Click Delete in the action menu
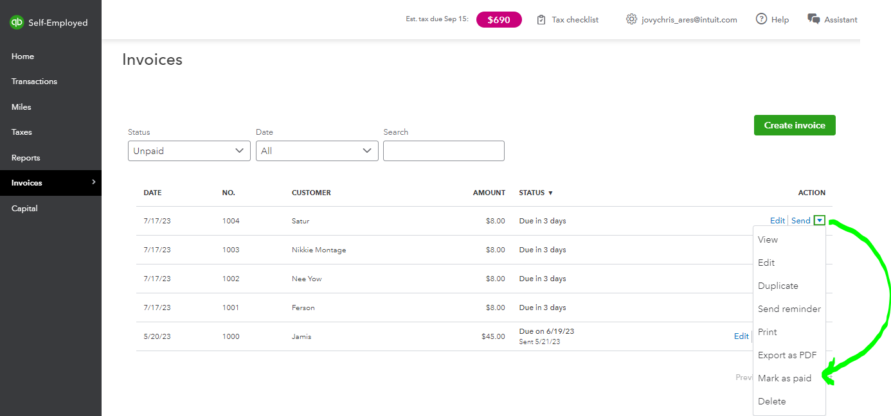 [771, 401]
